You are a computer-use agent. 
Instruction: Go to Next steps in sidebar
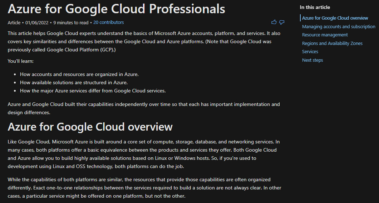[x=312, y=60]
